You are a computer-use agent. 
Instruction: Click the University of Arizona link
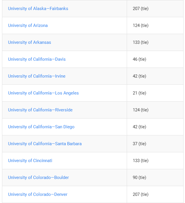(x=28, y=25)
